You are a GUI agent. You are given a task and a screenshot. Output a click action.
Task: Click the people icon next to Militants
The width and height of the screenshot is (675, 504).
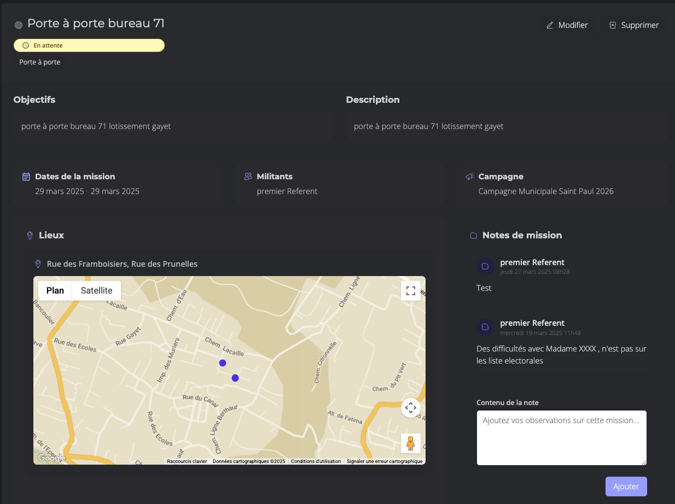pyautogui.click(x=248, y=177)
